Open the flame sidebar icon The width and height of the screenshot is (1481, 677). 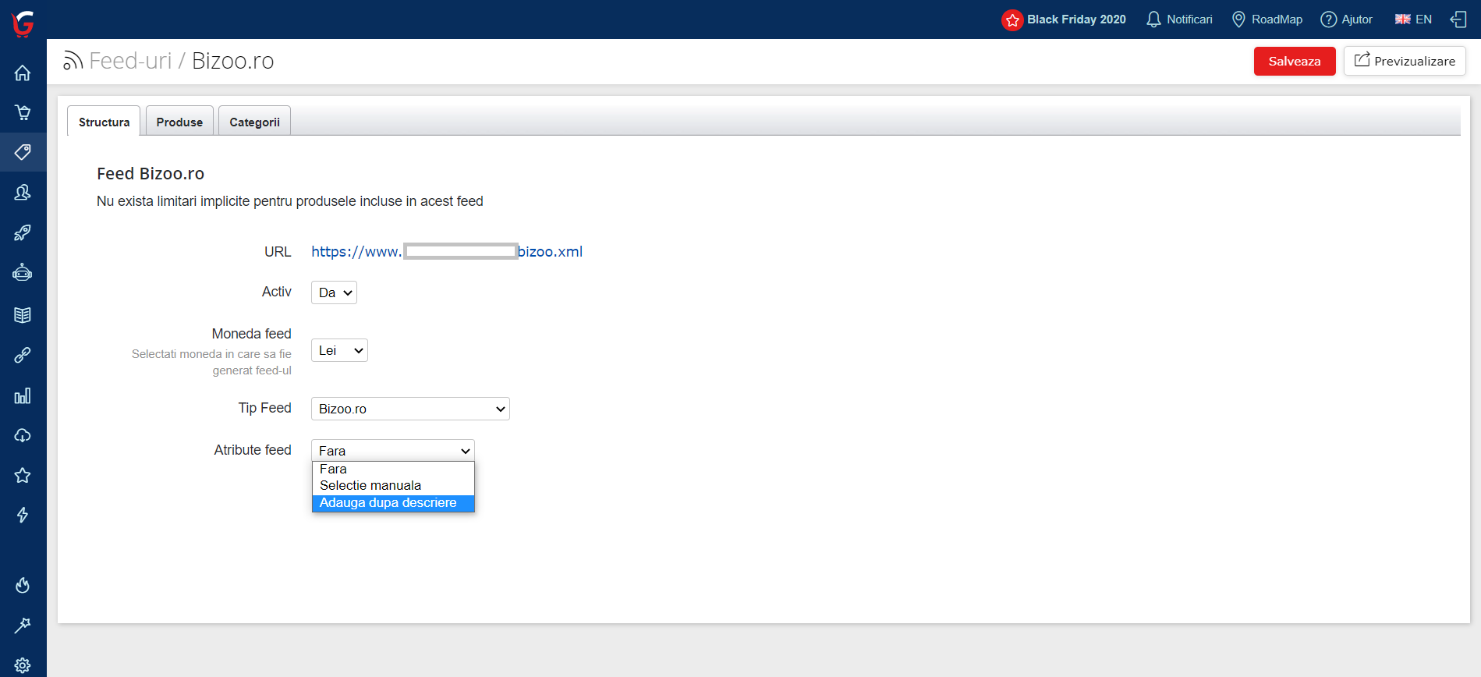23,585
